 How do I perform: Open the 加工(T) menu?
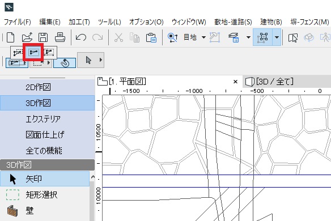(79, 22)
